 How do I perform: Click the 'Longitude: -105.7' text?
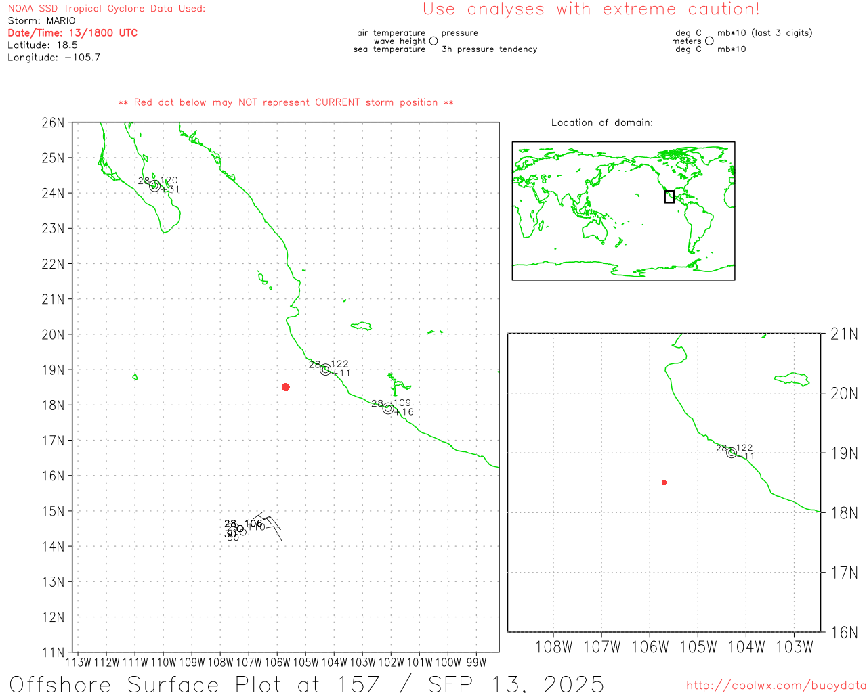click(x=54, y=58)
